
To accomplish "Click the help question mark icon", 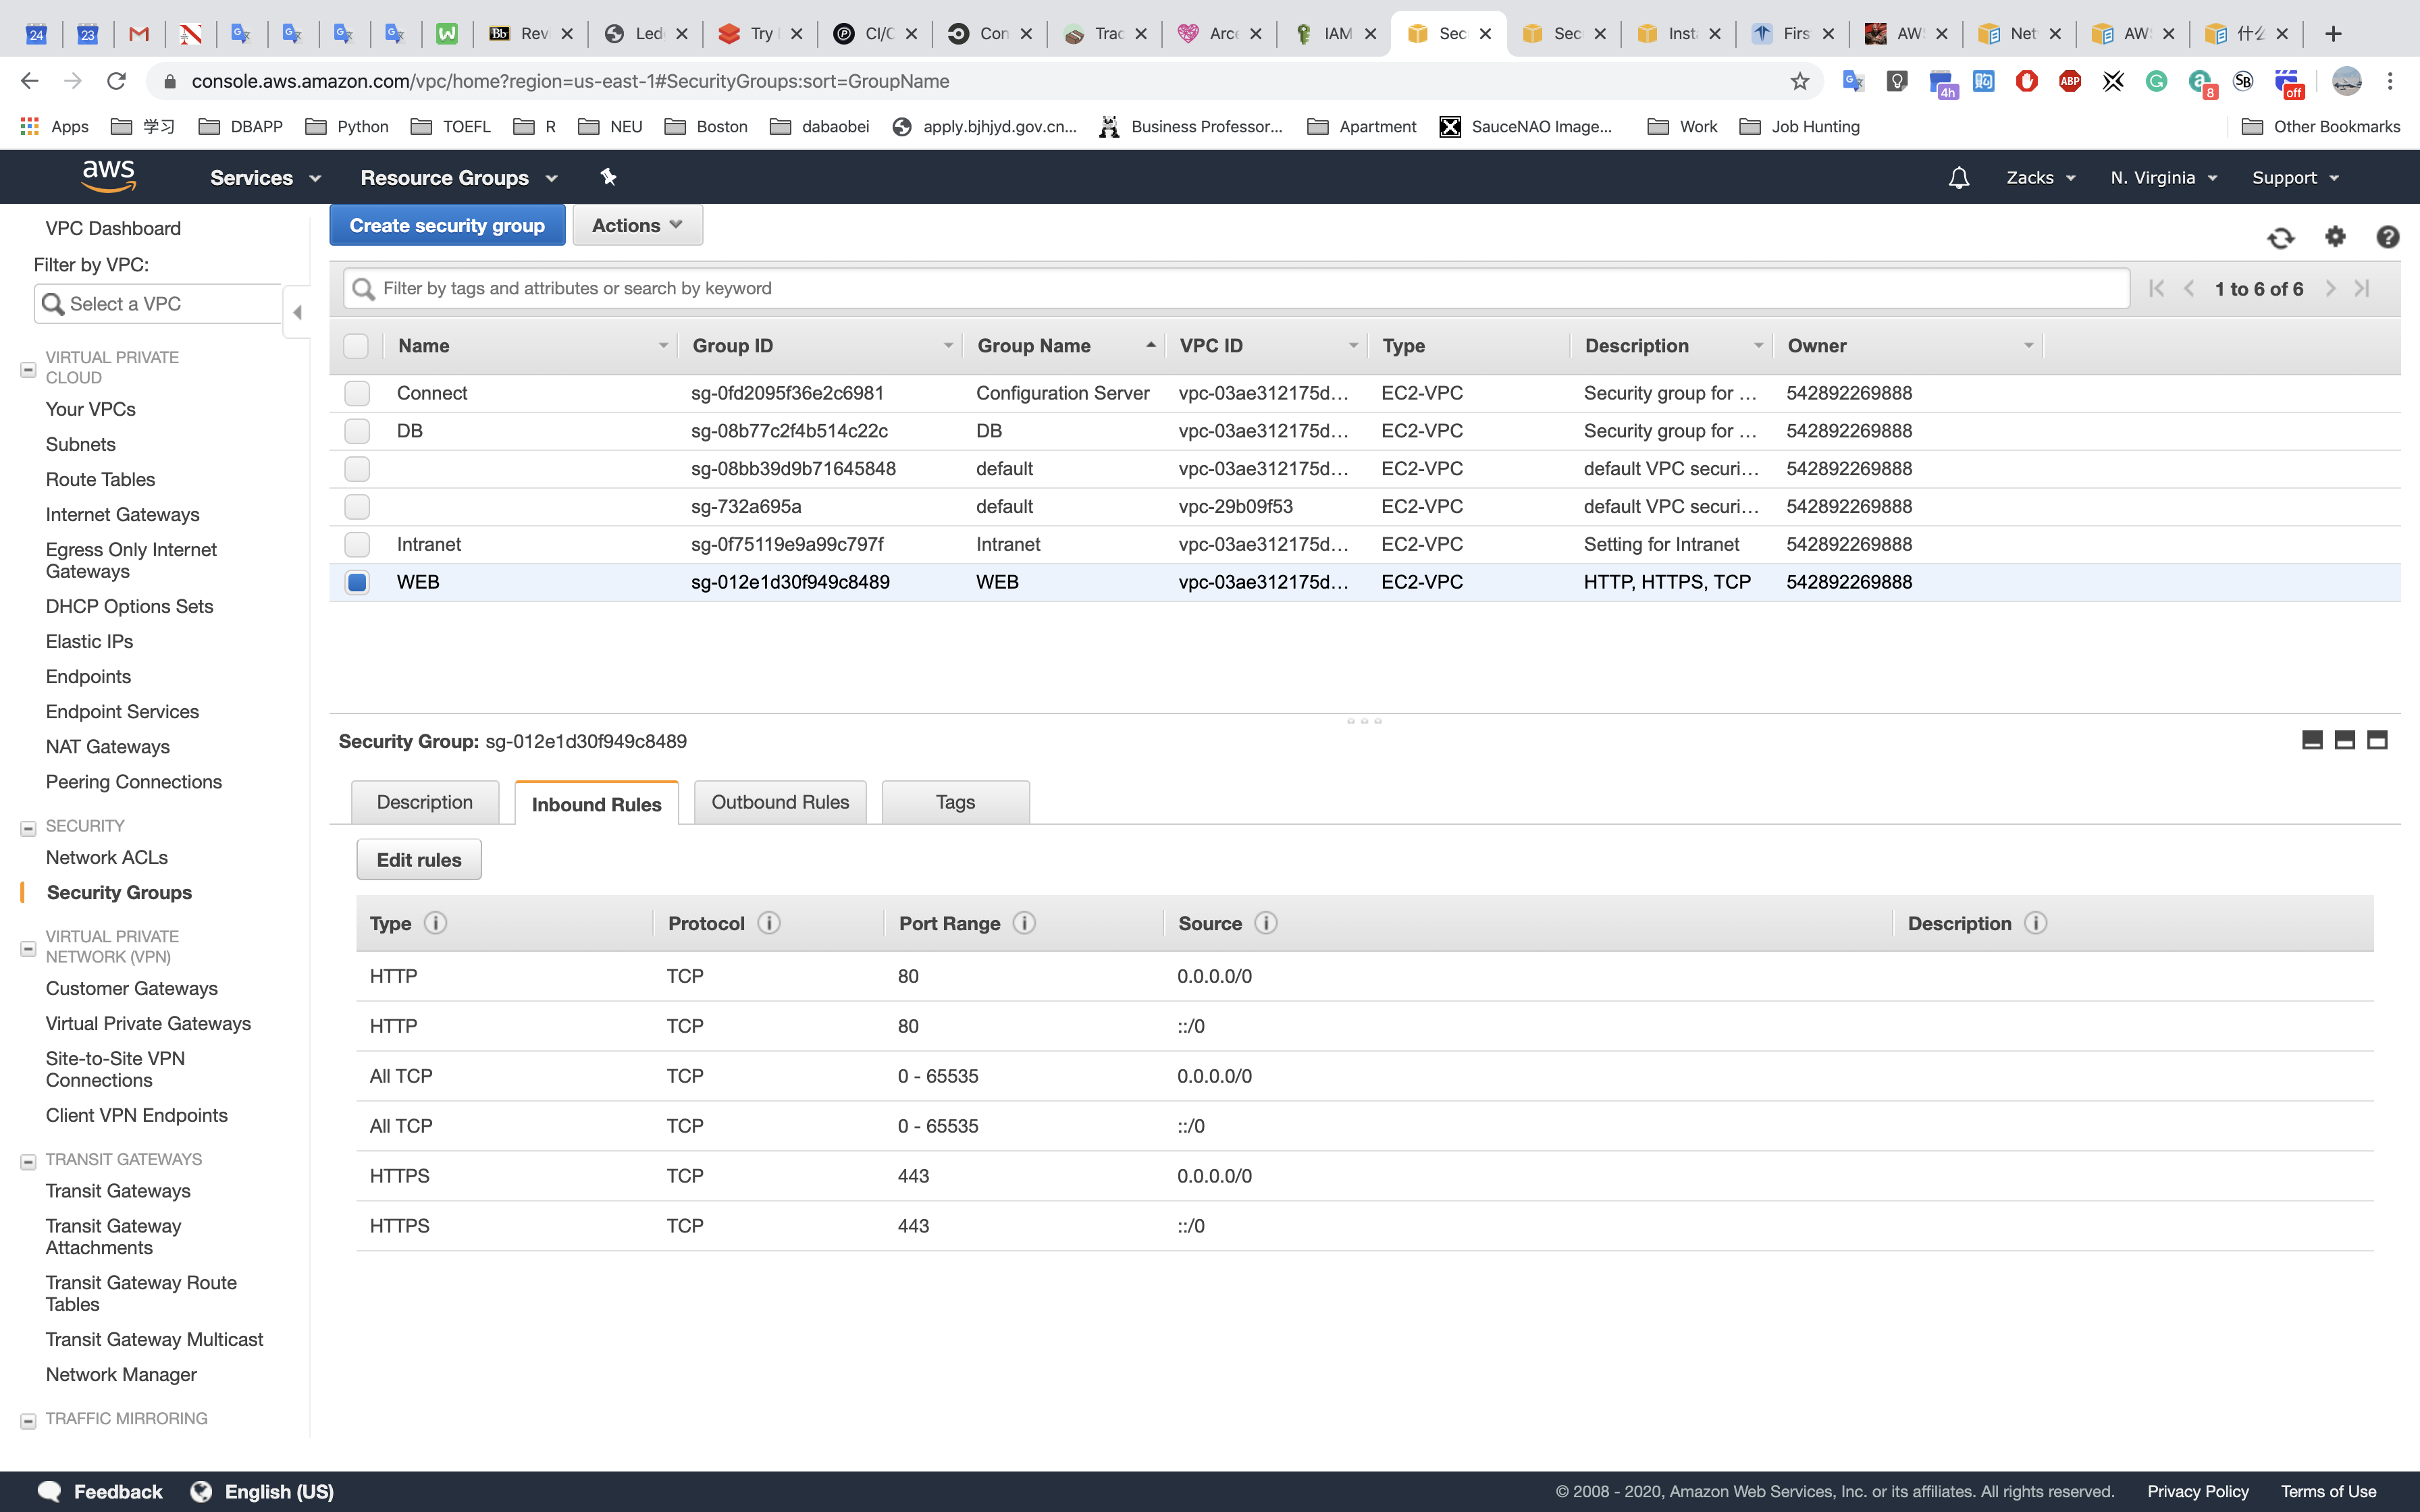I will pyautogui.click(x=2387, y=237).
